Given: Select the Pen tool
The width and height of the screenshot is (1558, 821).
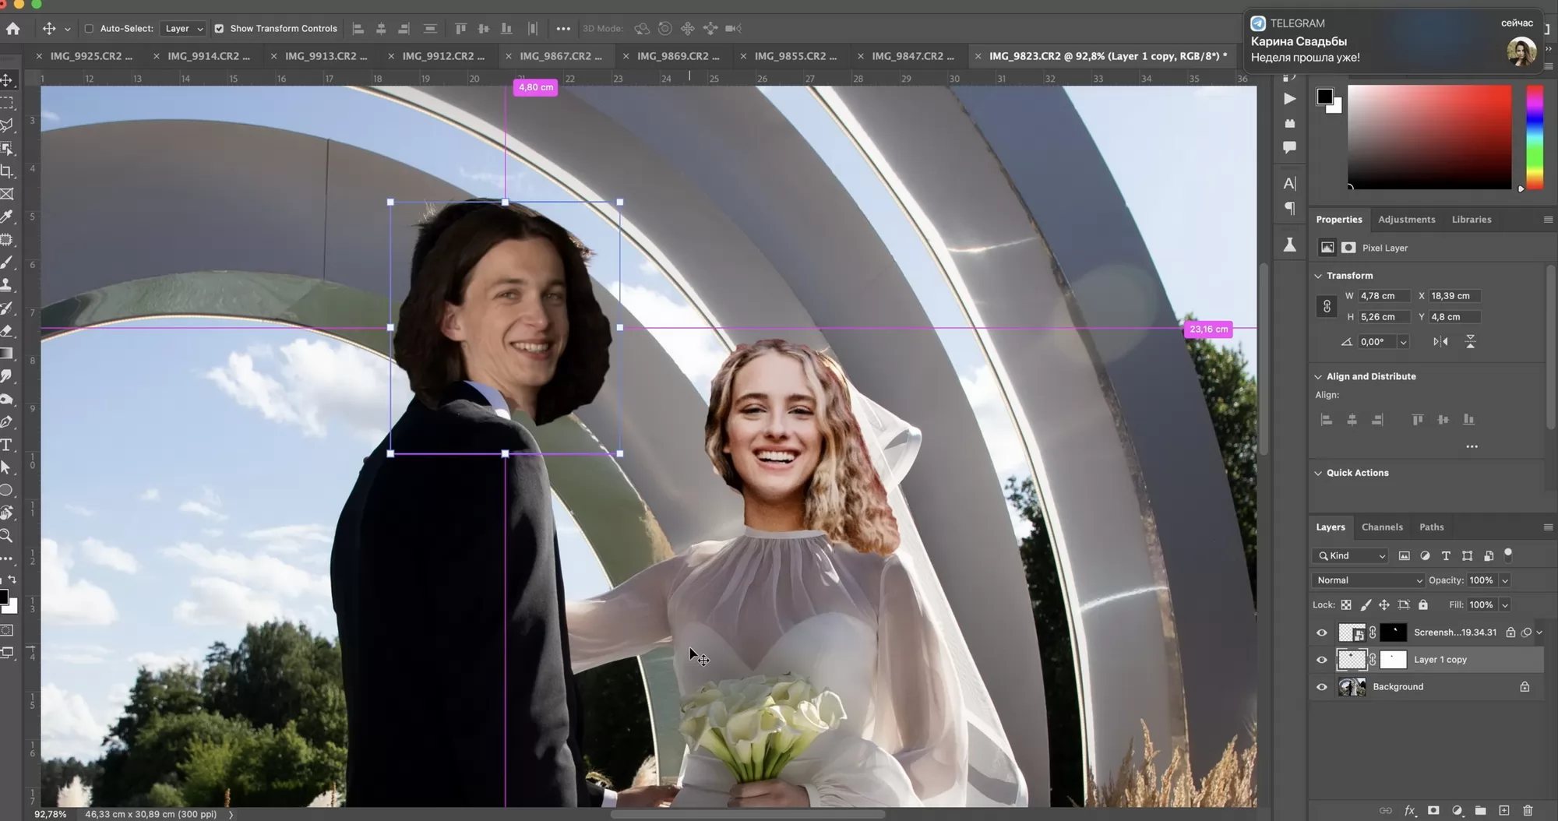Looking at the screenshot, I should 7,422.
